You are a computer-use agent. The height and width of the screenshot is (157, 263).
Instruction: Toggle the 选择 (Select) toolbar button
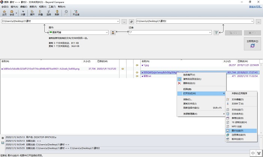(48, 13)
